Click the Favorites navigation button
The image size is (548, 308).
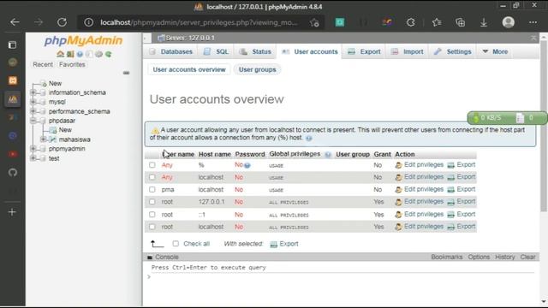click(x=72, y=64)
